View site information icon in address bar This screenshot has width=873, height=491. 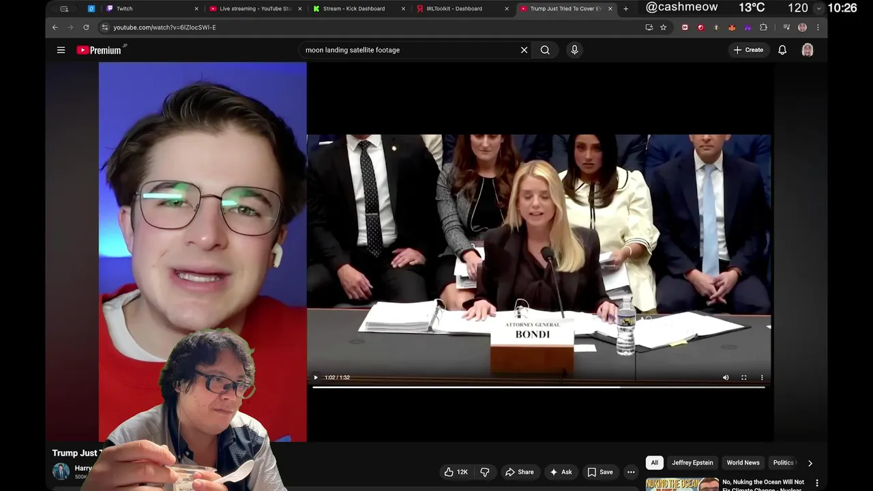click(x=104, y=27)
